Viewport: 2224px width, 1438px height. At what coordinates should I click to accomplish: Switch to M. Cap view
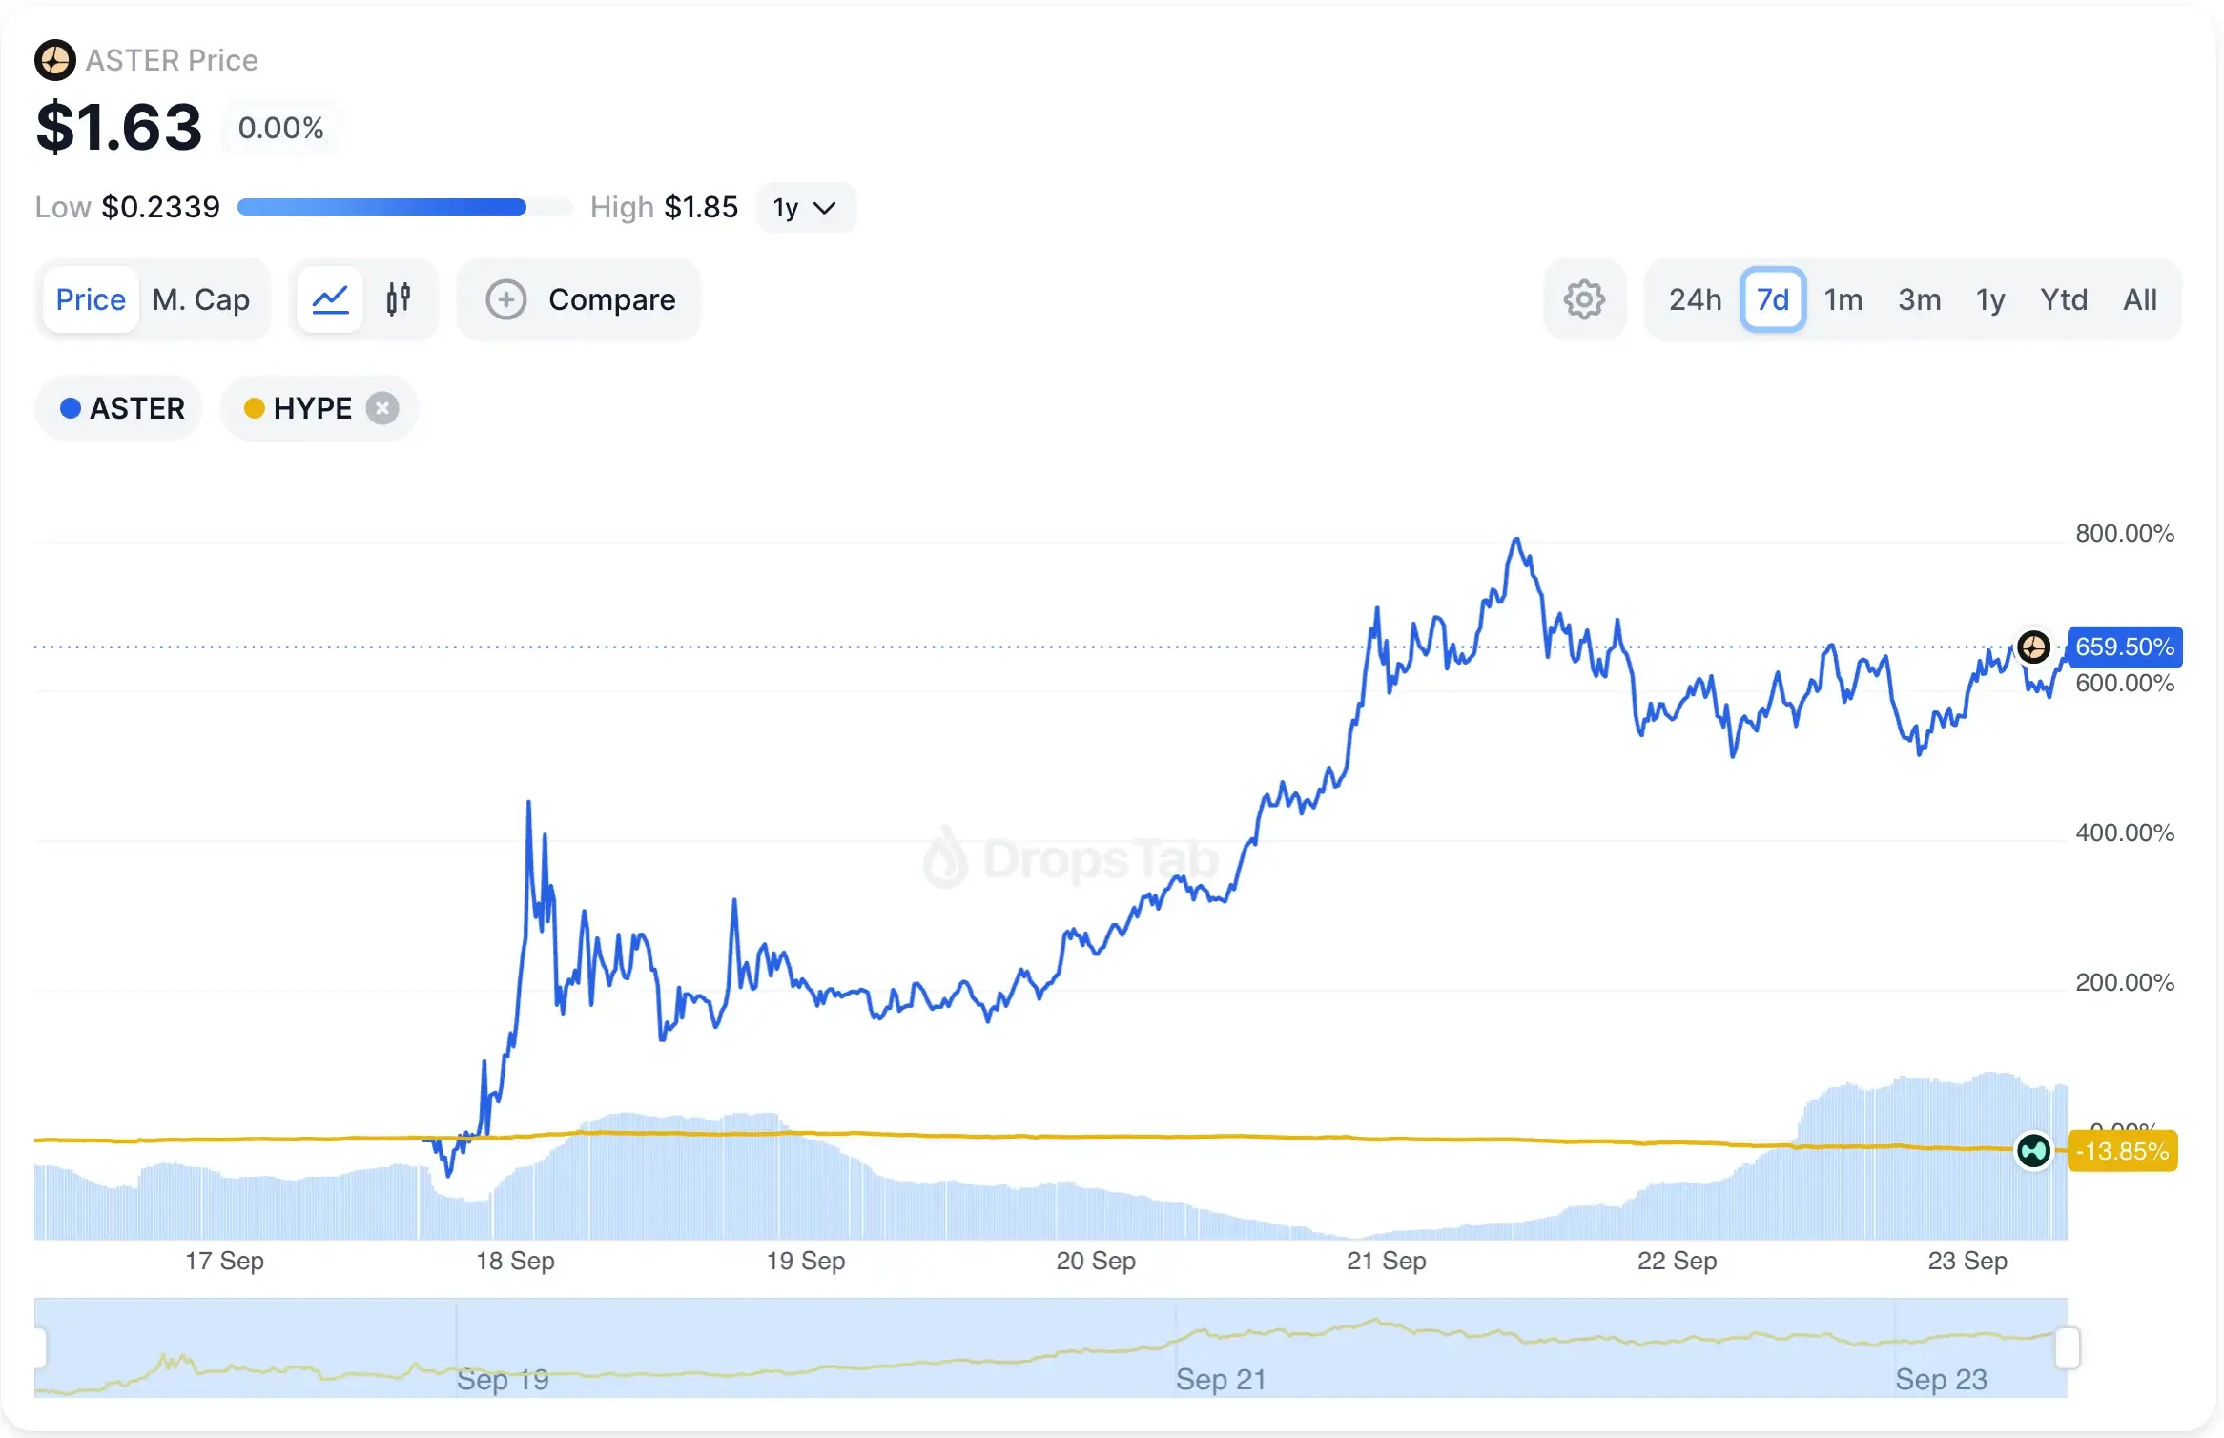click(x=200, y=298)
